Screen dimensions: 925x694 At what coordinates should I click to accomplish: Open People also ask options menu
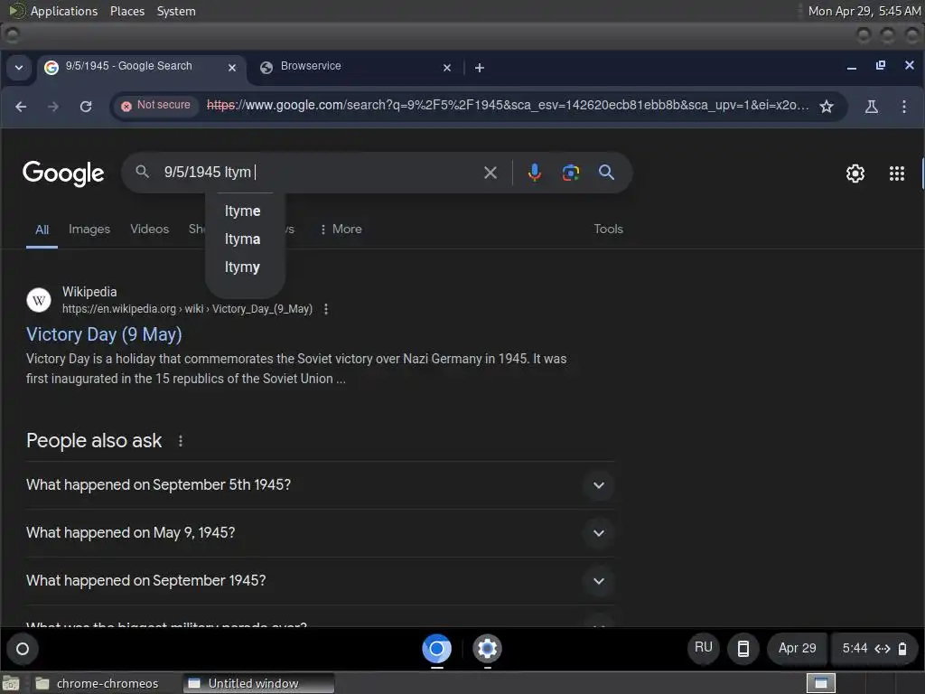coord(181,441)
